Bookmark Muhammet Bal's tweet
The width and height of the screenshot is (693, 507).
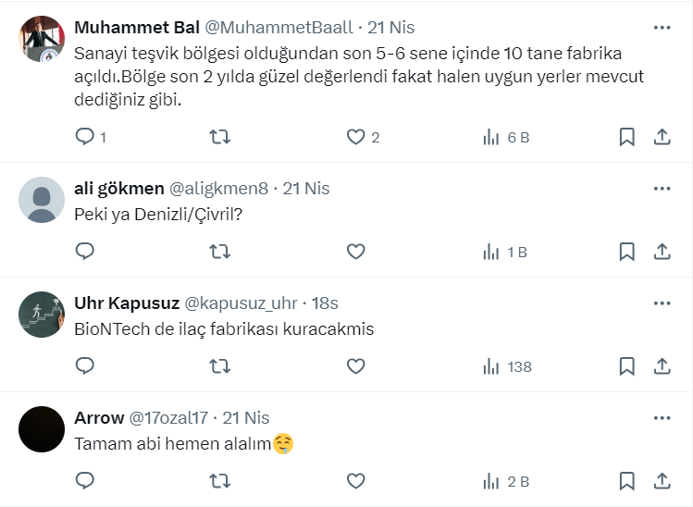tap(626, 137)
